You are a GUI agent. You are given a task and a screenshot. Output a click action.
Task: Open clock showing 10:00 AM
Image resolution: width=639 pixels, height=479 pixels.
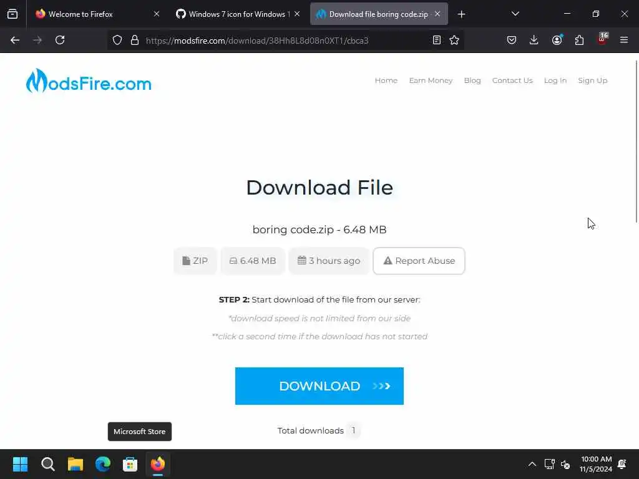point(596,464)
